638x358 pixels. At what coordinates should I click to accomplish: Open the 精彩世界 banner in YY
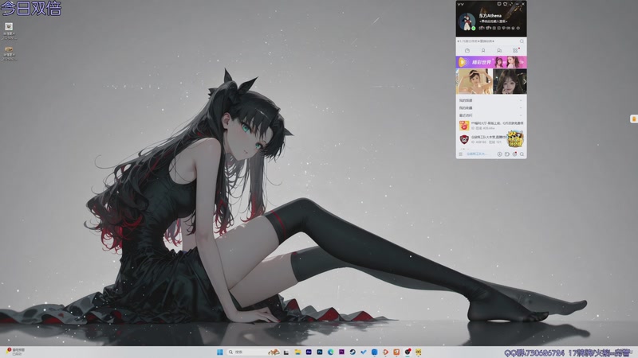click(491, 62)
